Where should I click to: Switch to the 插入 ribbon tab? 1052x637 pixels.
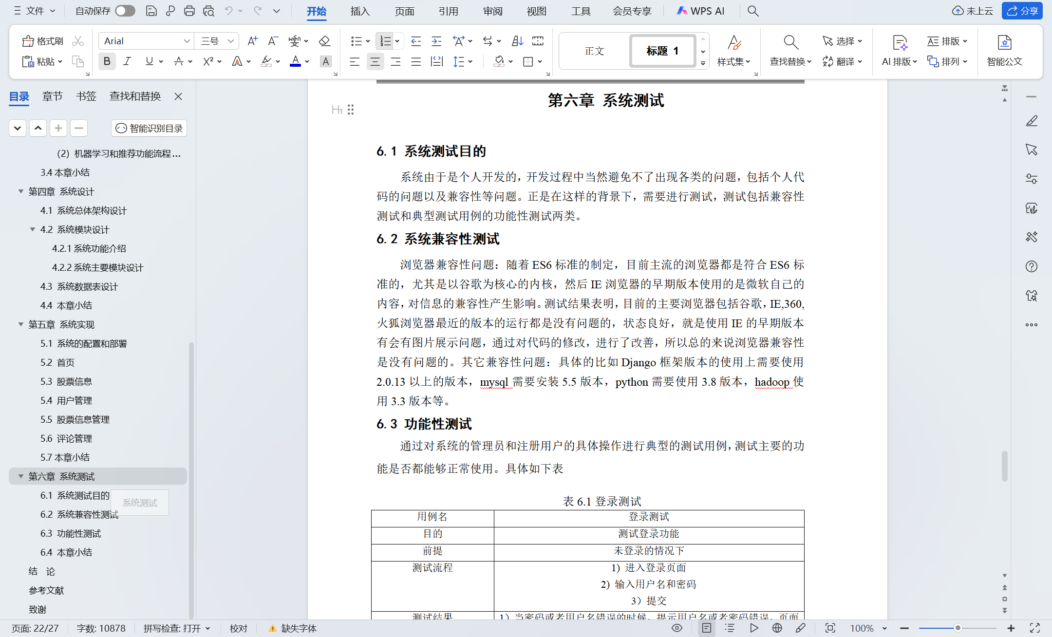point(360,11)
